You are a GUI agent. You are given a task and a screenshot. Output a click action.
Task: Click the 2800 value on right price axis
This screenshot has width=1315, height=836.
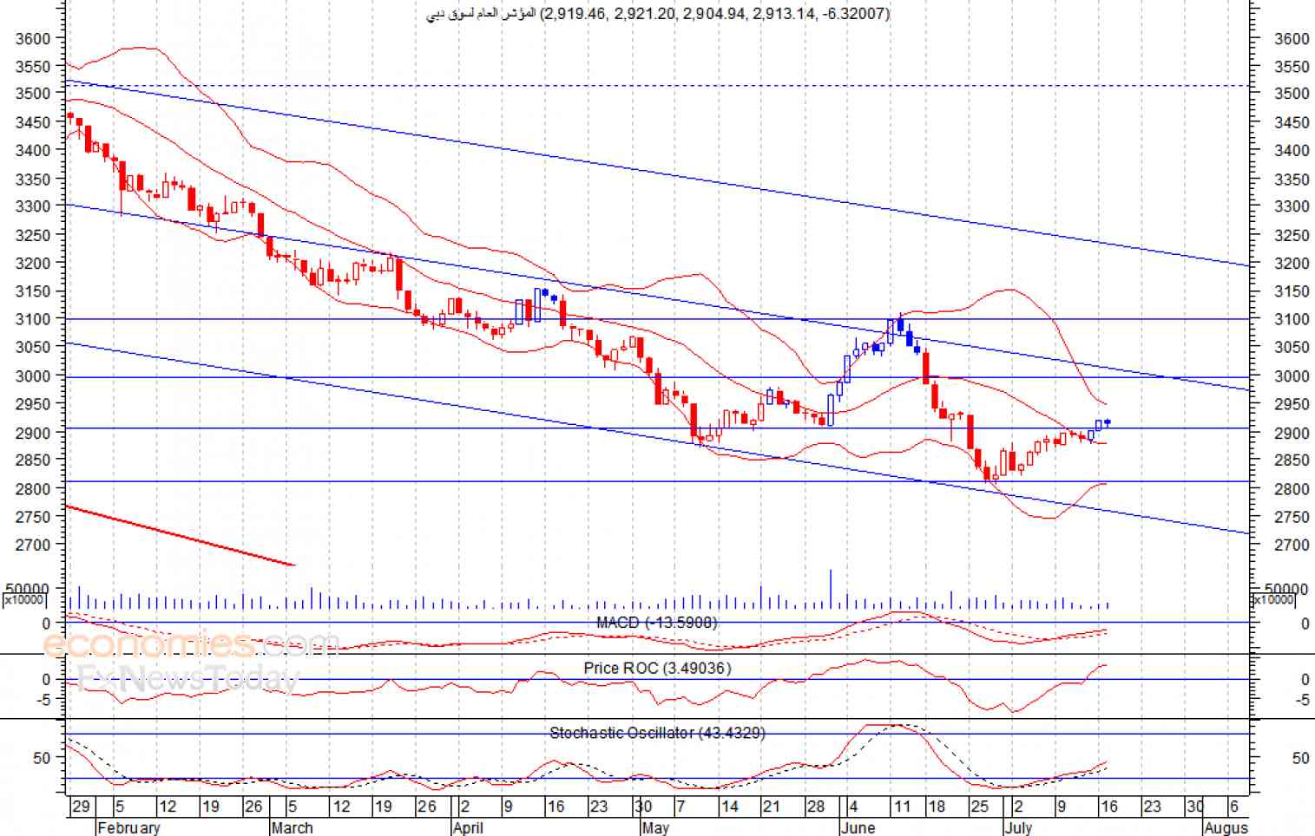tap(1292, 489)
